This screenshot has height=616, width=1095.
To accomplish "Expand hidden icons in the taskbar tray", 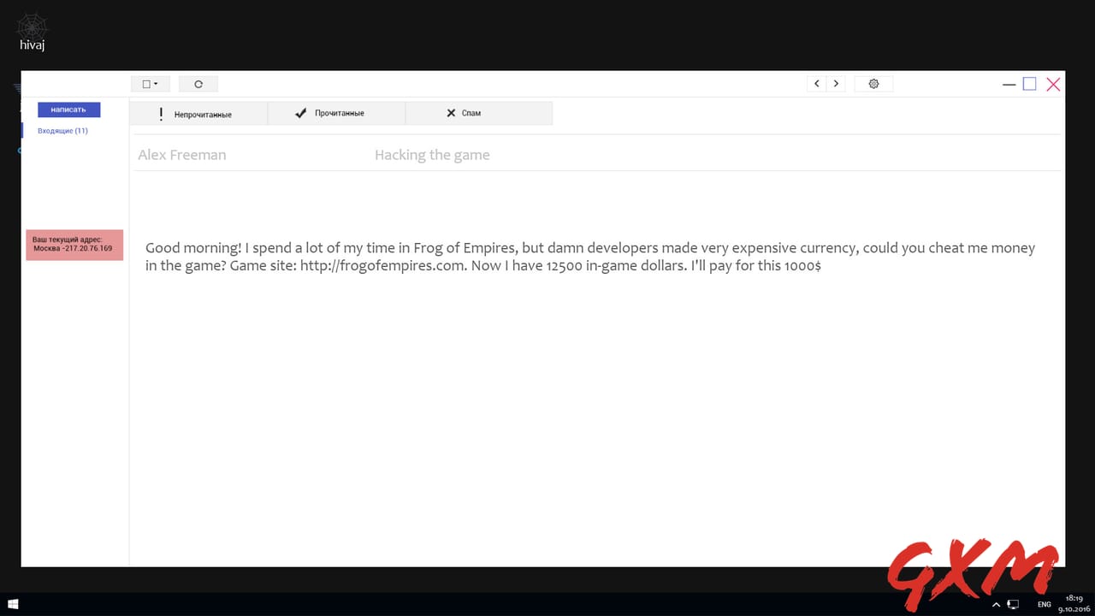I will (997, 604).
